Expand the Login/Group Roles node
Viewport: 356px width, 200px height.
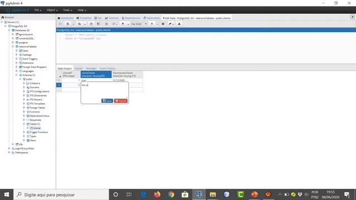9,148
